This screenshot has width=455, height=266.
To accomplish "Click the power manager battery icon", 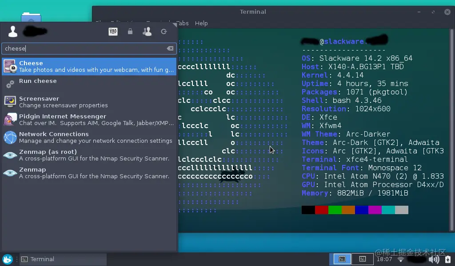I will click(448, 259).
